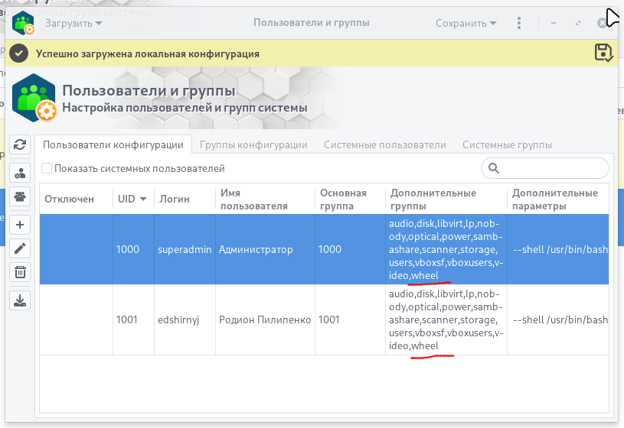Open the 'Системные пользователи' tab
624x428 pixels.
tap(384, 144)
